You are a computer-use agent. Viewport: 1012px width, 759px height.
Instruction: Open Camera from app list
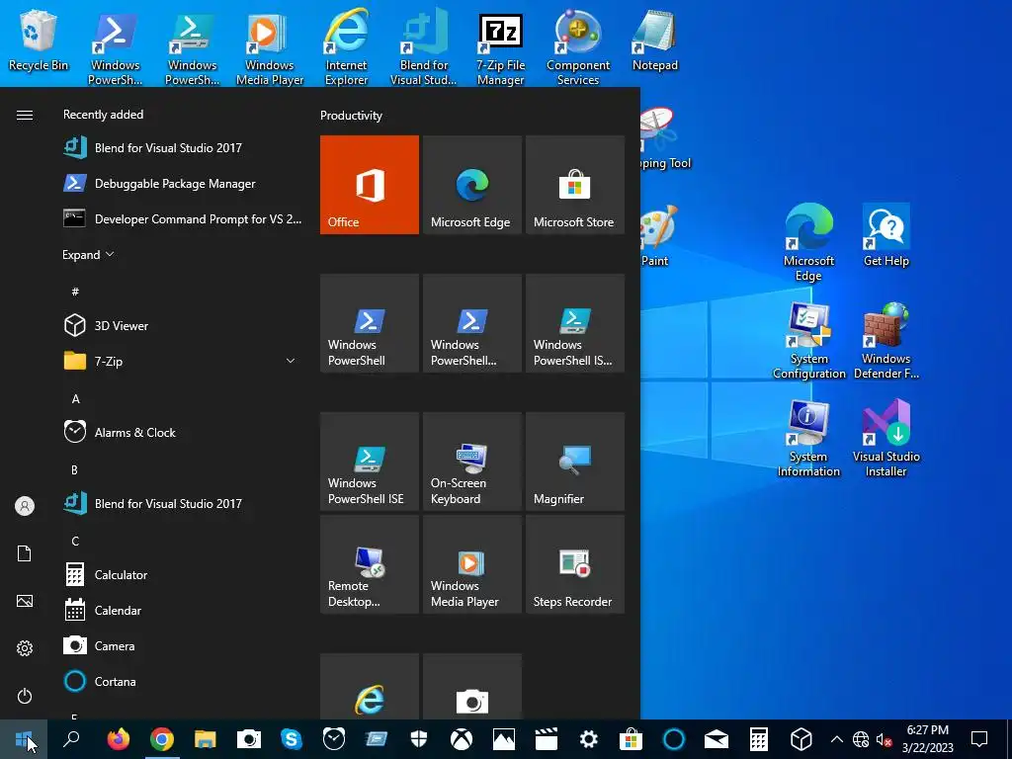(182, 645)
